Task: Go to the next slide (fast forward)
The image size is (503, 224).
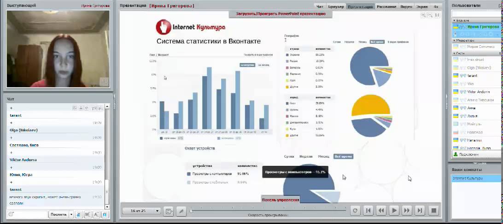Action: tap(406, 211)
